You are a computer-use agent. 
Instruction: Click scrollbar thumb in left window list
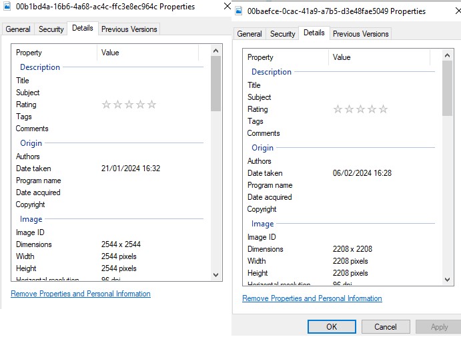tap(215, 84)
